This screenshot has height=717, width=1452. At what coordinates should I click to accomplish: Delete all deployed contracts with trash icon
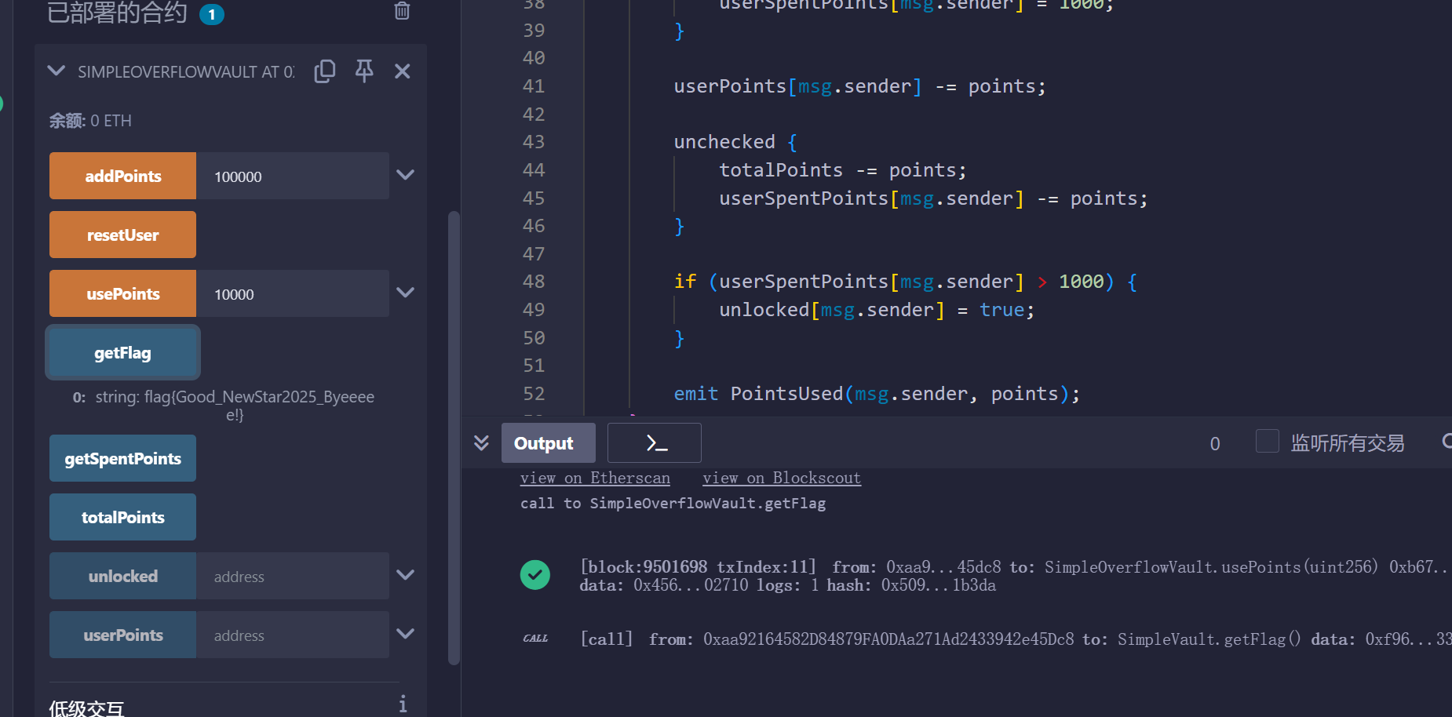402,11
